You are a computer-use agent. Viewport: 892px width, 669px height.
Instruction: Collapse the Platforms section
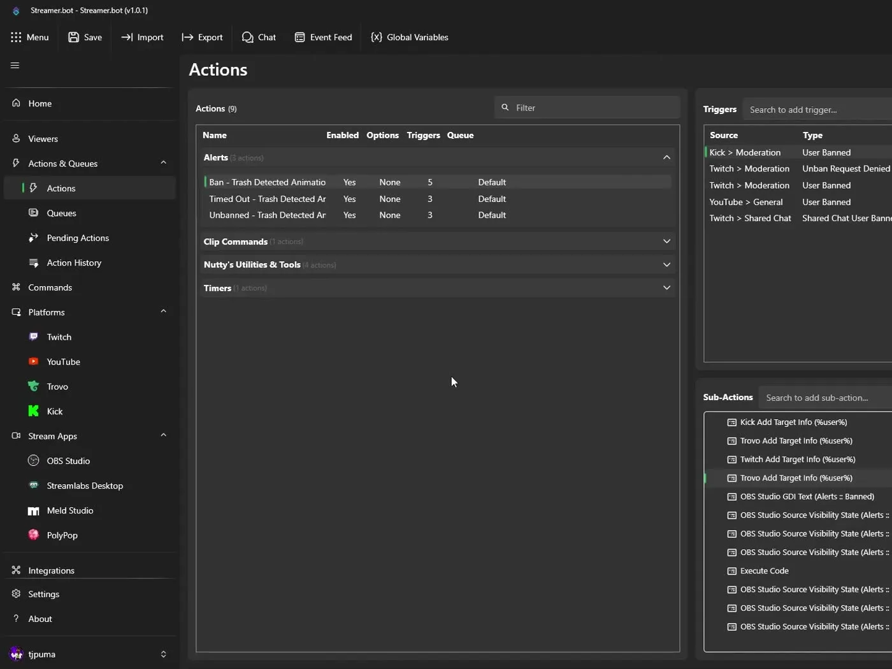[163, 311]
